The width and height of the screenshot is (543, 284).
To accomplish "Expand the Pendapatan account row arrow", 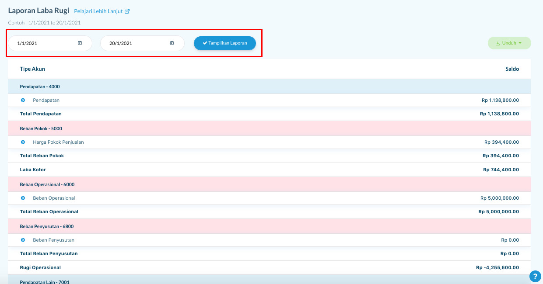I will 23,100.
